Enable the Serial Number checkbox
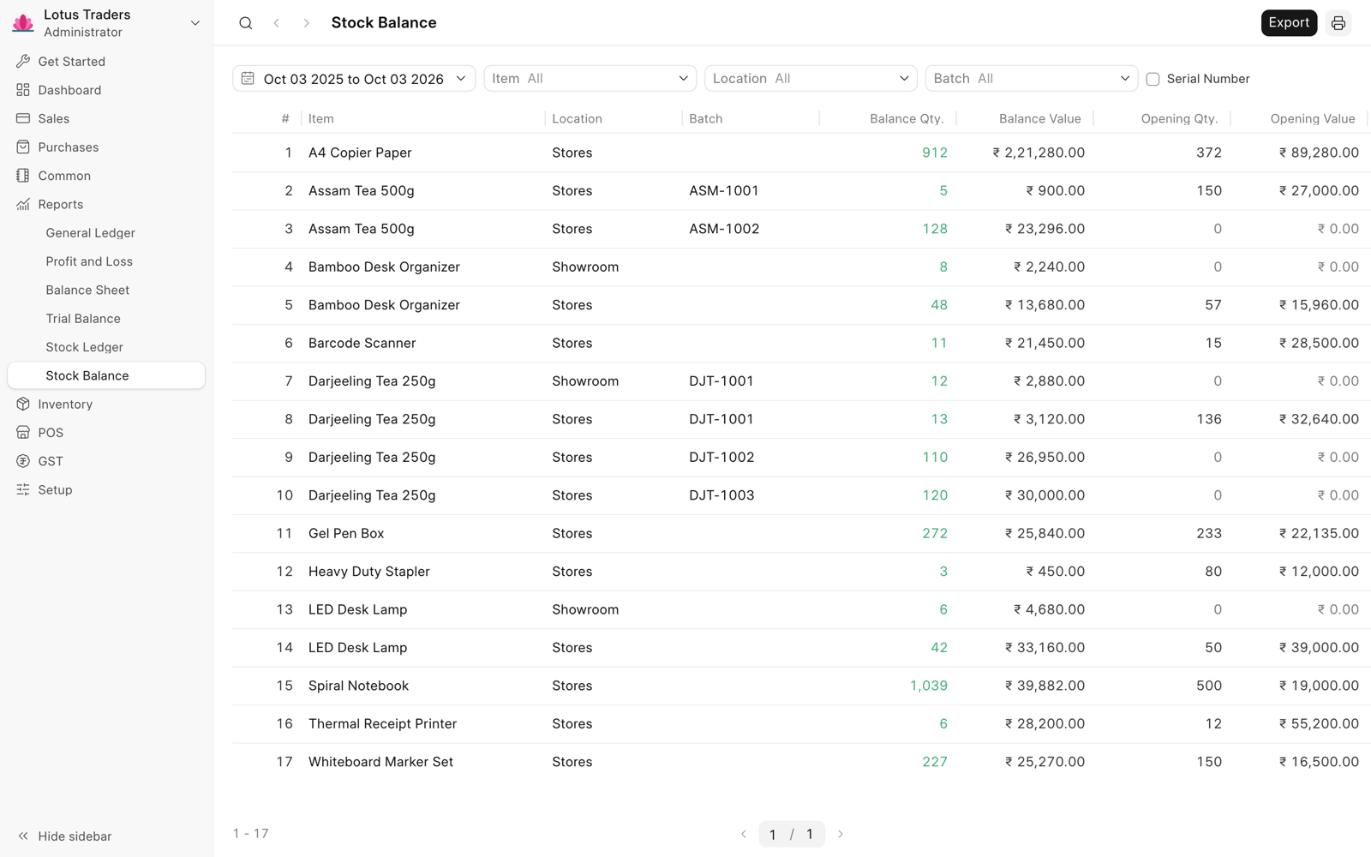 point(1153,79)
